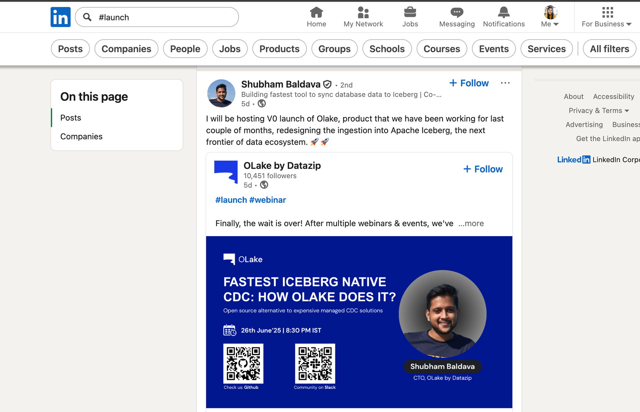Viewport: 640px width, 412px height.
Task: Click the globe visibility icon on Shubham's post
Action: coord(261,104)
